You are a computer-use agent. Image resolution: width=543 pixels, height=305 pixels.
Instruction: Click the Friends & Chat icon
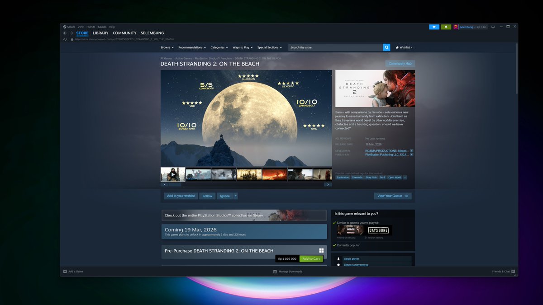click(513, 272)
